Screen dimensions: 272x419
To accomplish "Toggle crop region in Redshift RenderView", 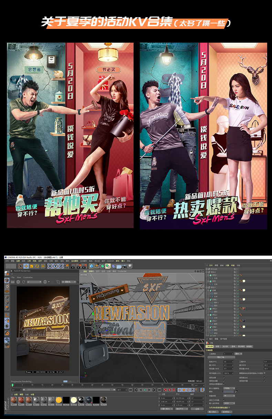I will [x=58, y=282].
